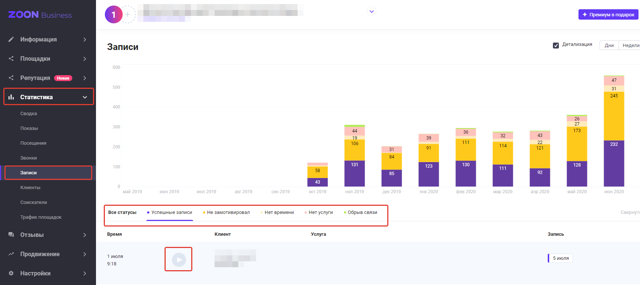
Task: Click the share icon beside Репутация
Action: pyautogui.click(x=11, y=78)
